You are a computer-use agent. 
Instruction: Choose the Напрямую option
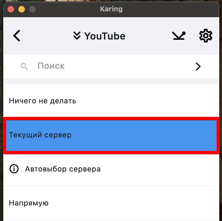[x=111, y=203]
